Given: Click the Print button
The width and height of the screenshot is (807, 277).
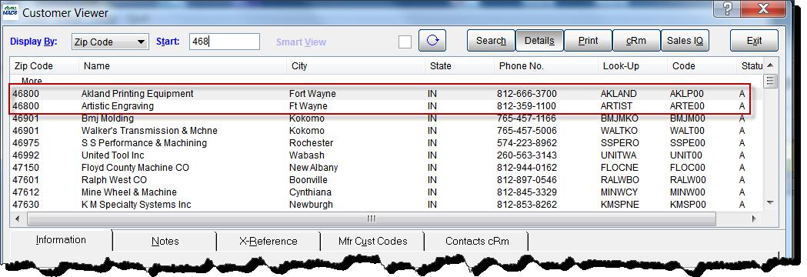Looking at the screenshot, I should pyautogui.click(x=588, y=41).
